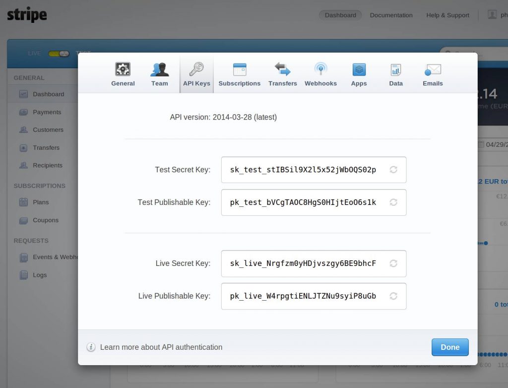This screenshot has width=508, height=388.
Task: Regenerate the Test Publishable Key
Action: pyautogui.click(x=393, y=202)
